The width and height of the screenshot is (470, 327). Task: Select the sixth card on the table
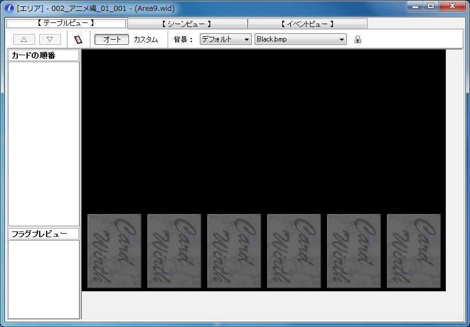point(414,251)
